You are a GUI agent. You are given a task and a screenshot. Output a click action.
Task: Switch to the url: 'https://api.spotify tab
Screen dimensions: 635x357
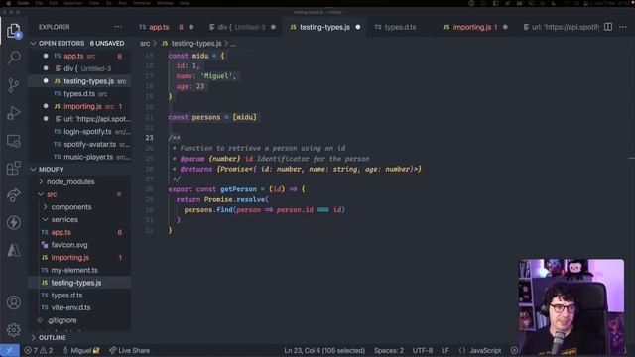coord(561,27)
